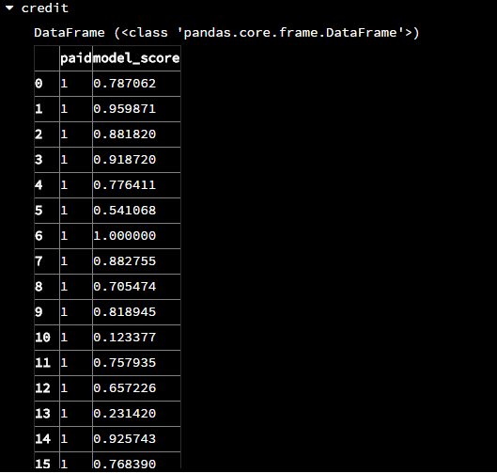Image resolution: width=497 pixels, height=473 pixels.
Task: Click model_score value 0.882755
Action: coord(125,261)
